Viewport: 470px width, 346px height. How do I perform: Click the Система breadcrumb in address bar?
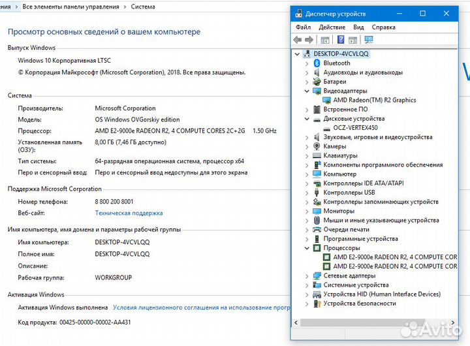[x=143, y=7]
